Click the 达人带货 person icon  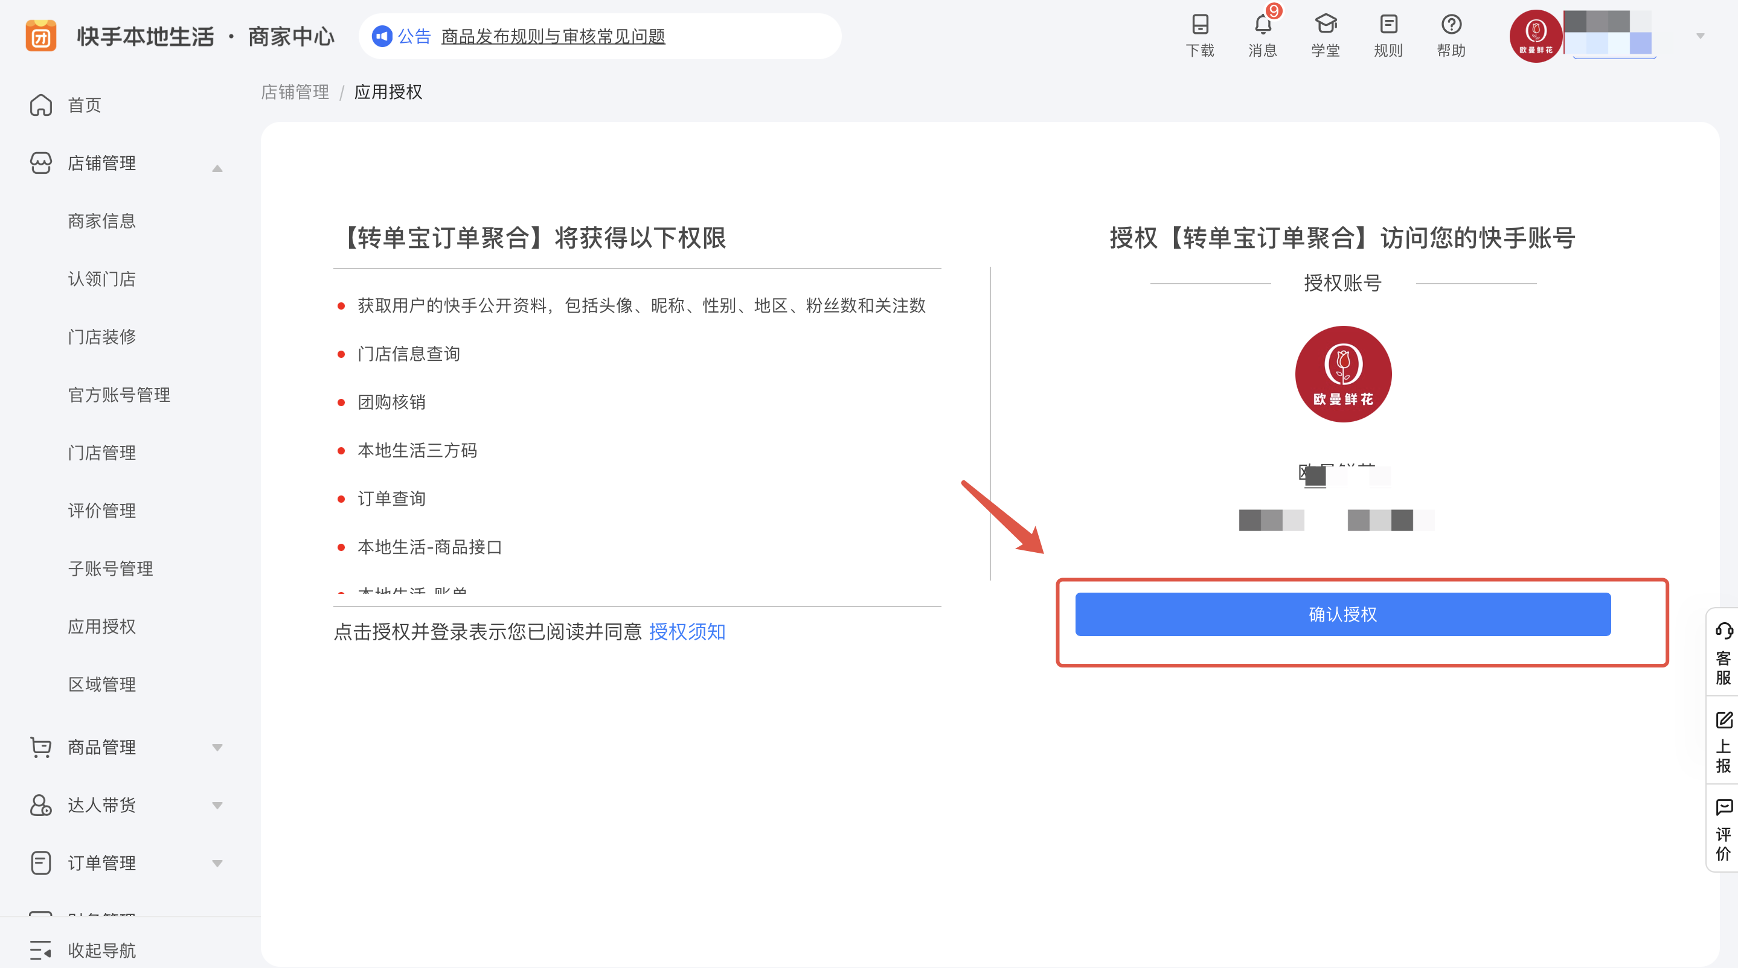coord(40,806)
